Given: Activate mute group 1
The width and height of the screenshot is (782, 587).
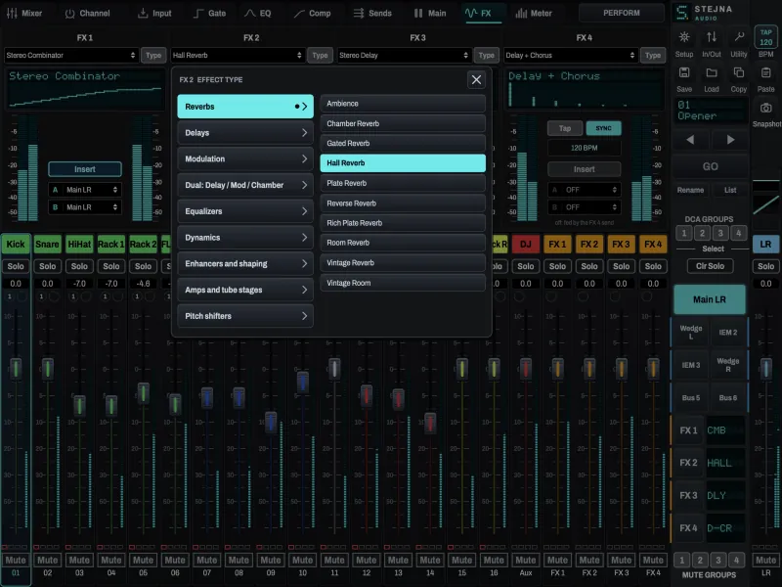Looking at the screenshot, I should 681,560.
